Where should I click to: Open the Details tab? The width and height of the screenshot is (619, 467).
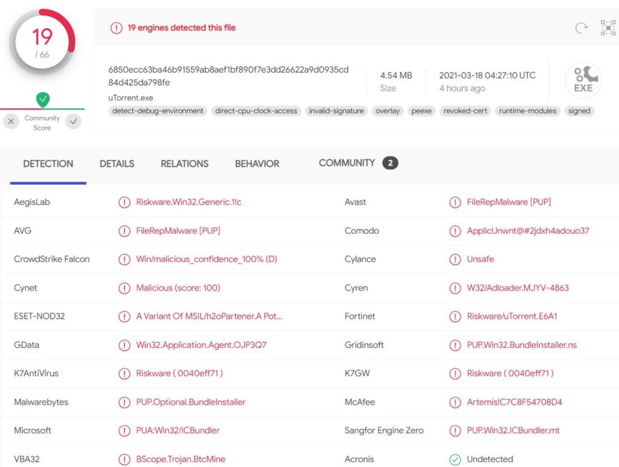[x=117, y=164]
